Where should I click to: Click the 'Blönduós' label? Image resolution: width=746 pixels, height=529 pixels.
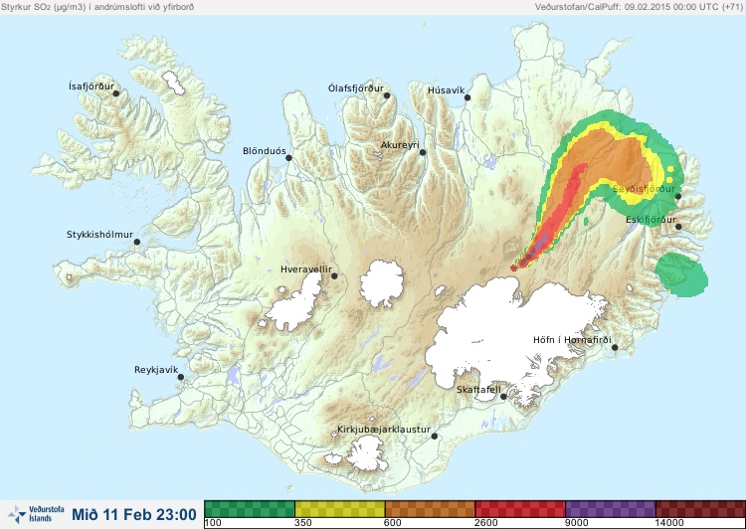point(265,151)
